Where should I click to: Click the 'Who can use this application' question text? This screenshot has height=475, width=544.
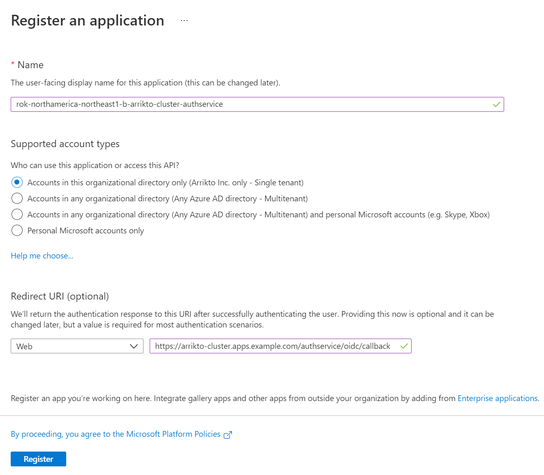point(95,165)
